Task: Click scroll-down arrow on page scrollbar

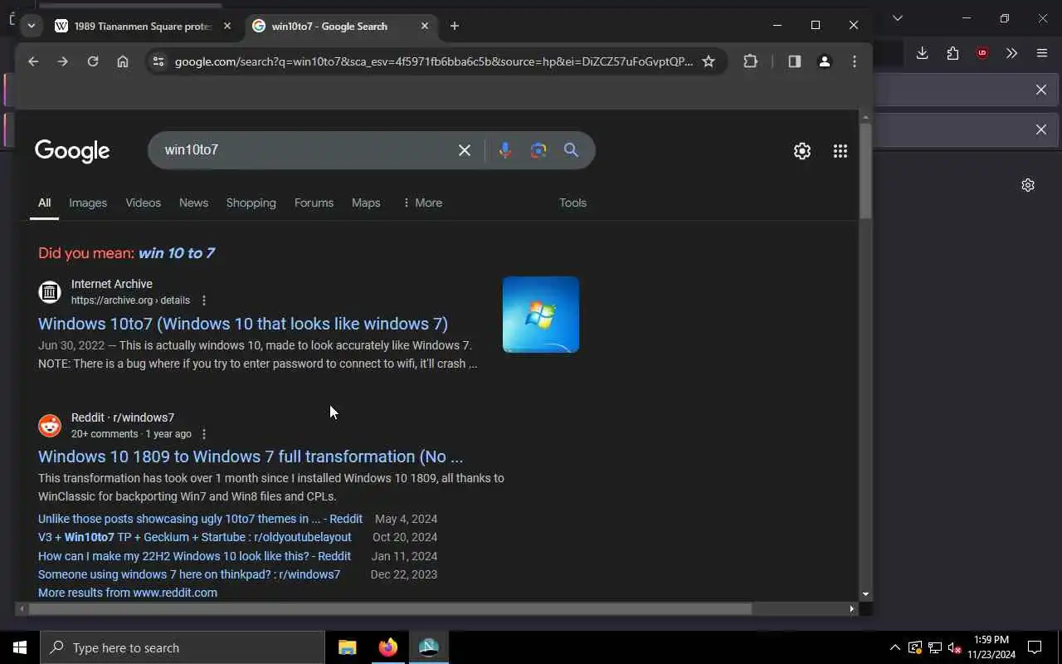Action: pos(865,594)
